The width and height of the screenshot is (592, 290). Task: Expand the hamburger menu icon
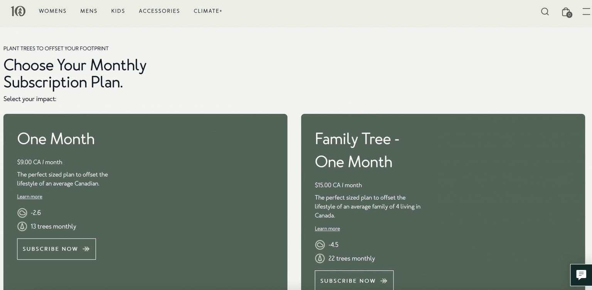pos(586,12)
